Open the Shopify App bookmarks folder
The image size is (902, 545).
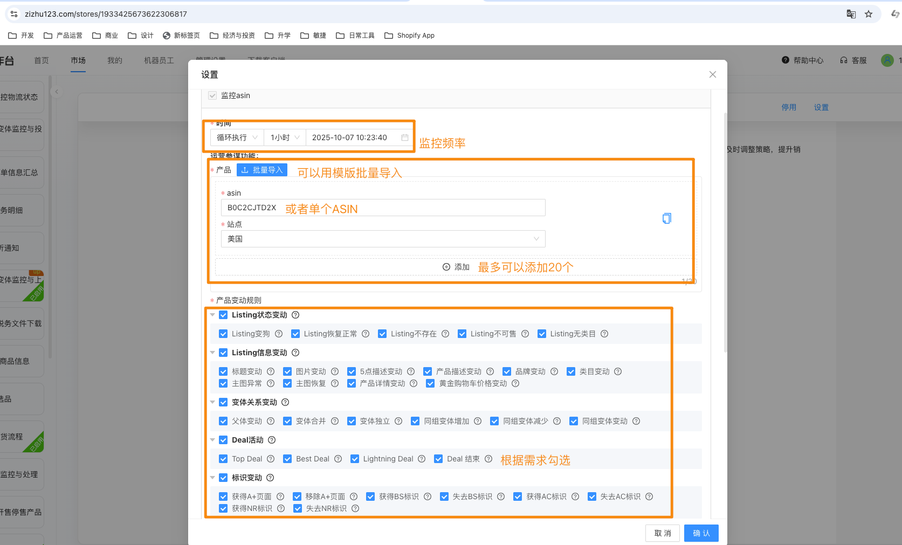pyautogui.click(x=409, y=36)
